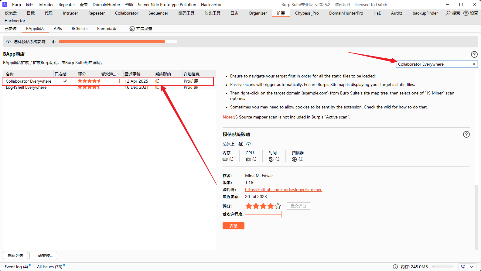481x271 pixels.
Task: Expand the status bar chevron dropdown
Action: coord(471,267)
